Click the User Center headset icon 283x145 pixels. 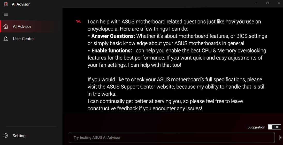6,39
